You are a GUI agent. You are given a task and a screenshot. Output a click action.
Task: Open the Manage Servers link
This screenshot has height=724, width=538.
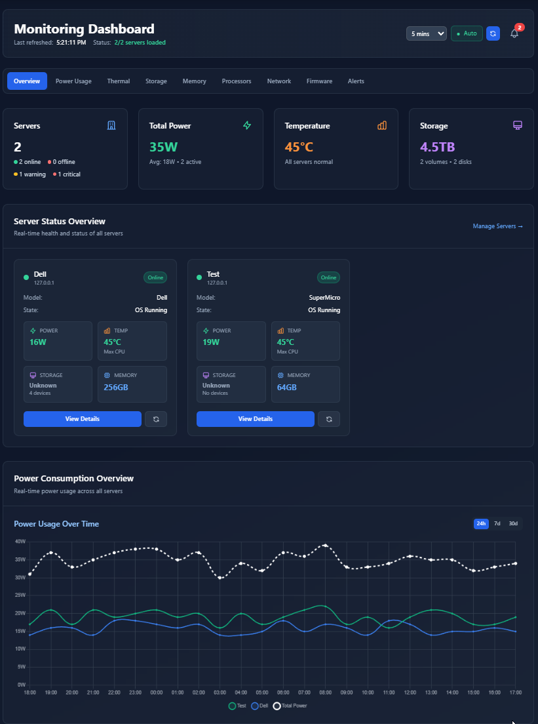click(x=497, y=226)
